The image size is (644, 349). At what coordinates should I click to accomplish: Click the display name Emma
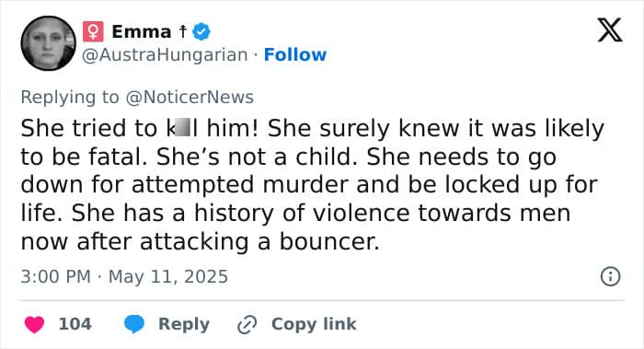[142, 31]
